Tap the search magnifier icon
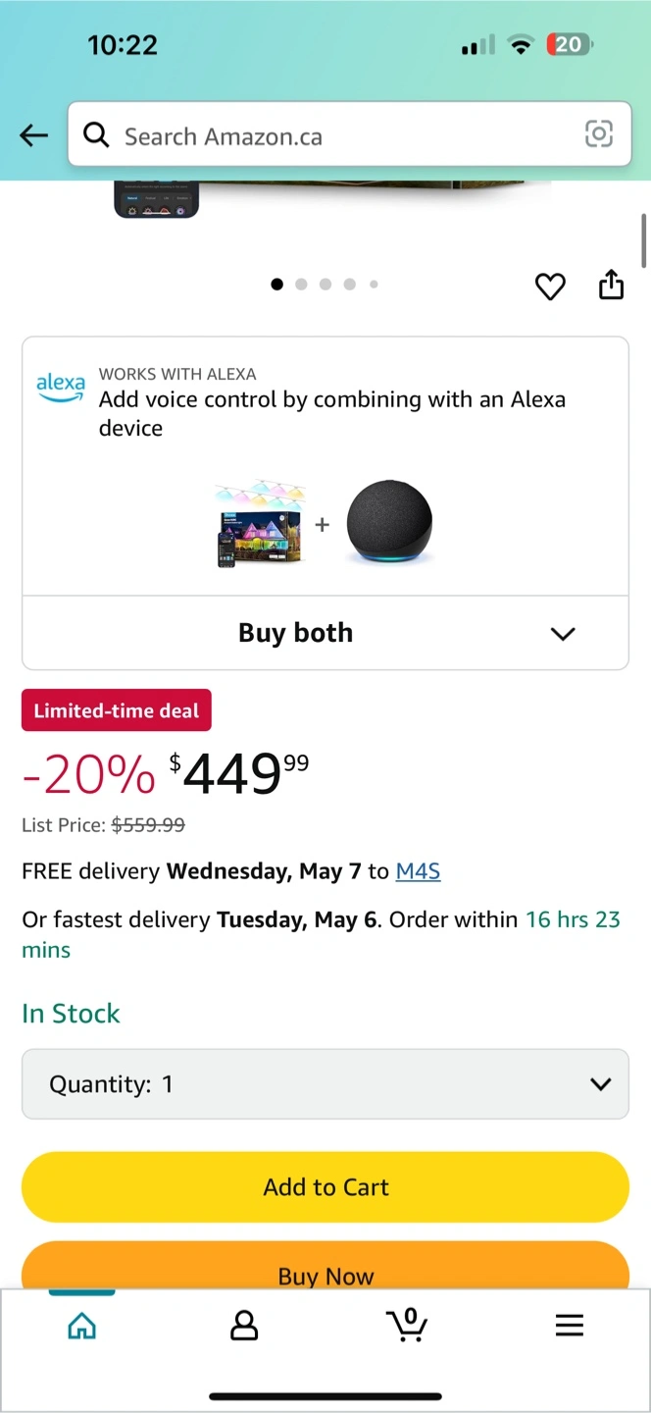This screenshot has width=651, height=1413. (x=96, y=135)
